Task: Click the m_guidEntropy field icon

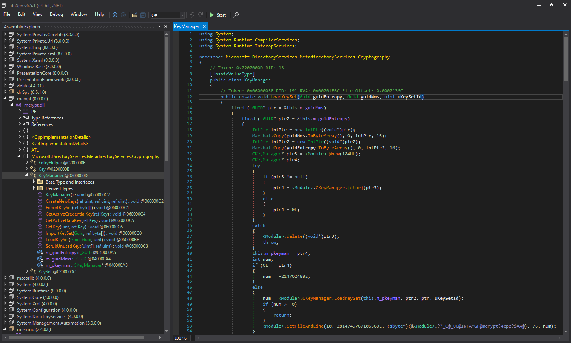Action: [40, 252]
